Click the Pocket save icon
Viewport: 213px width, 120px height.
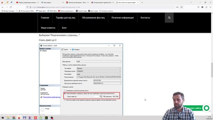pyautogui.click(x=198, y=7)
